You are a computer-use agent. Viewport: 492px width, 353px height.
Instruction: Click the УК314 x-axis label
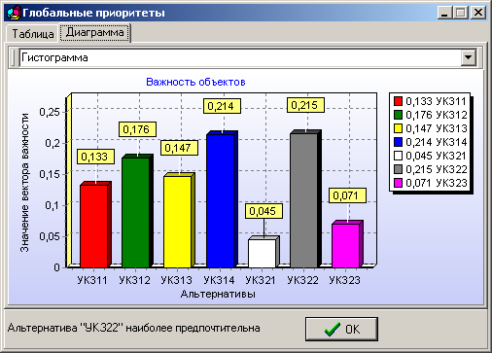click(x=219, y=280)
